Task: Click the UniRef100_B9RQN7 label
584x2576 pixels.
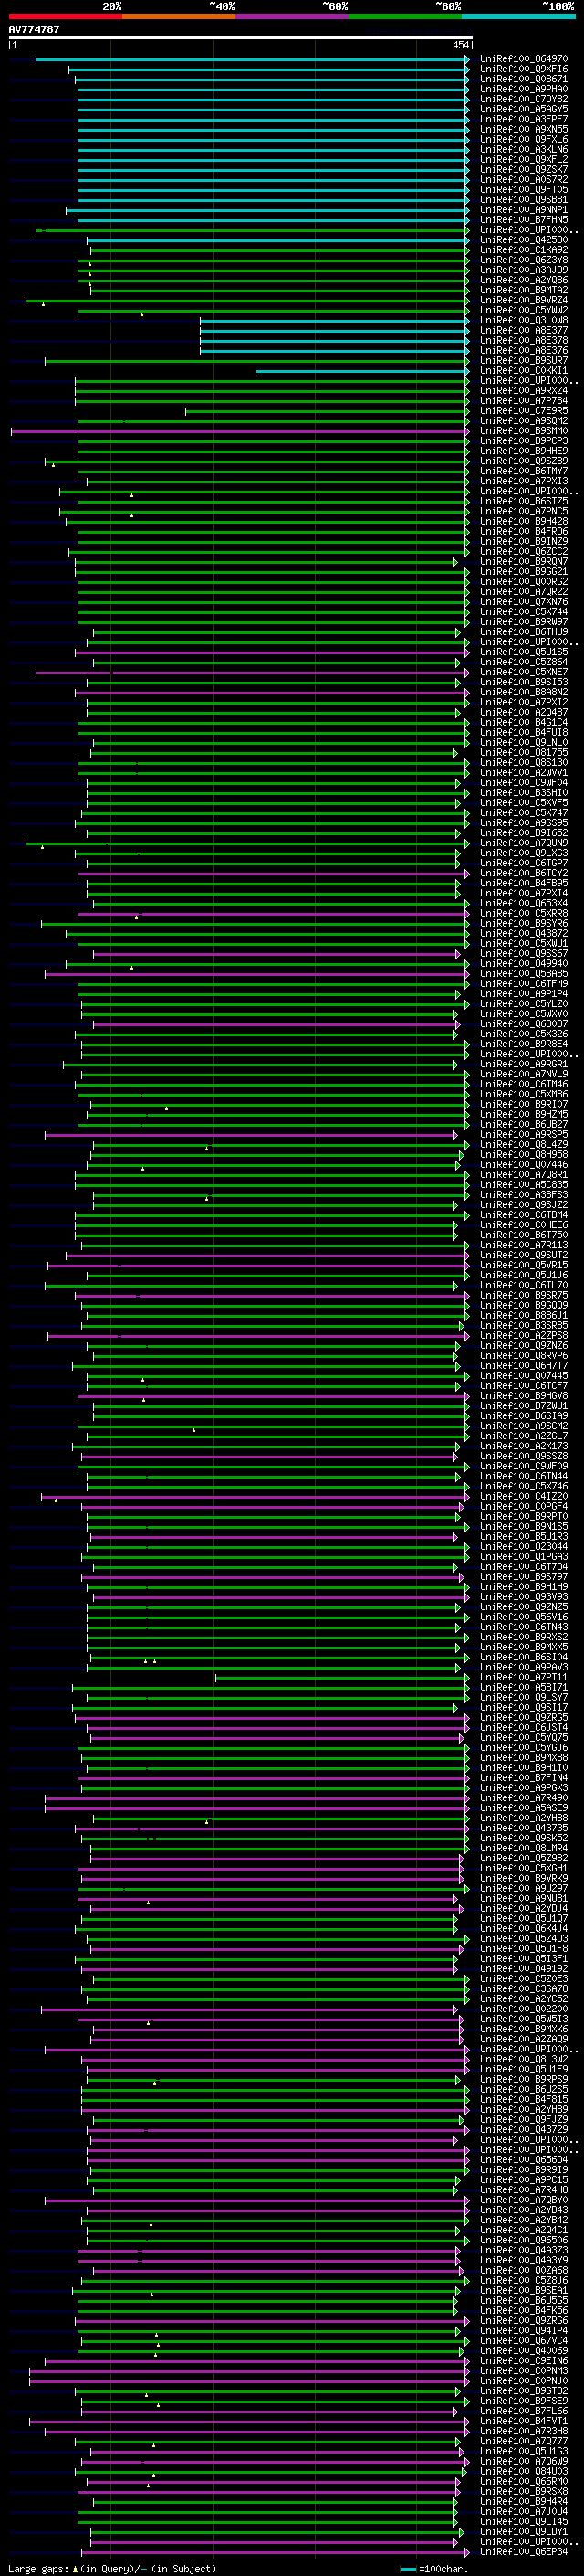Action: 524,562
